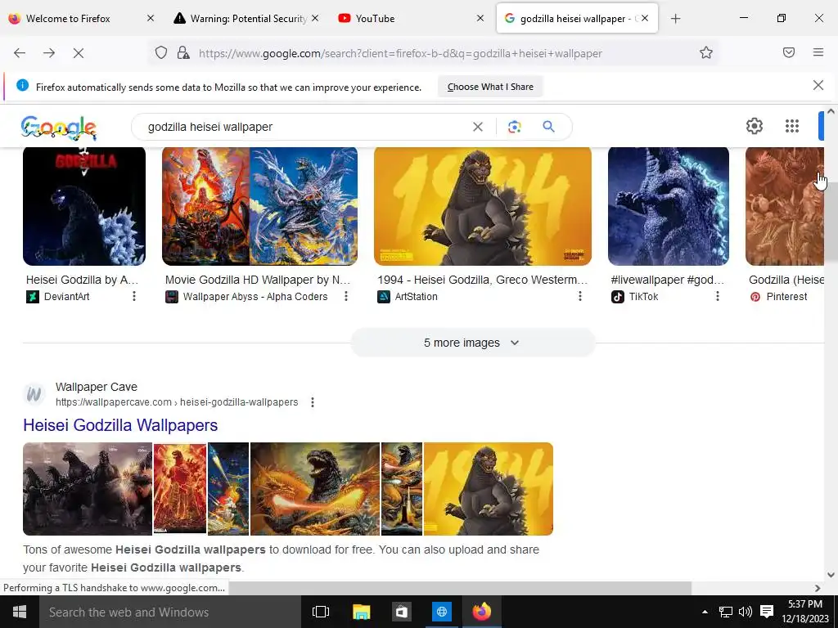Click the notification info icon
The image size is (838, 628).
22,85
